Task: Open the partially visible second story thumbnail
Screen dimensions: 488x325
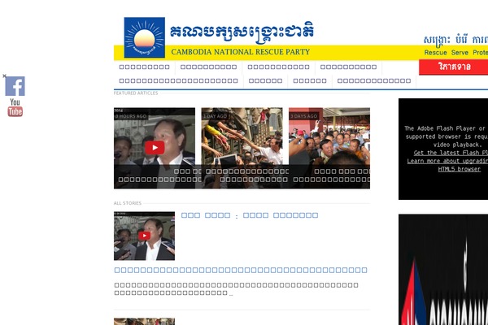Action: 144,321
